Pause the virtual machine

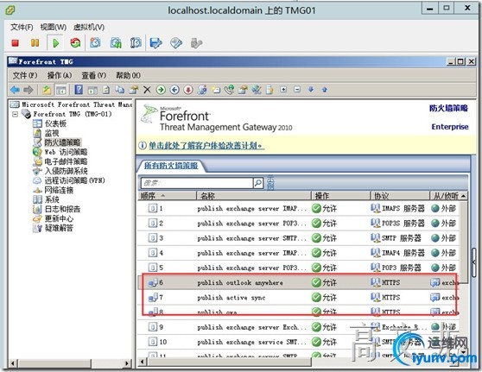[35, 43]
